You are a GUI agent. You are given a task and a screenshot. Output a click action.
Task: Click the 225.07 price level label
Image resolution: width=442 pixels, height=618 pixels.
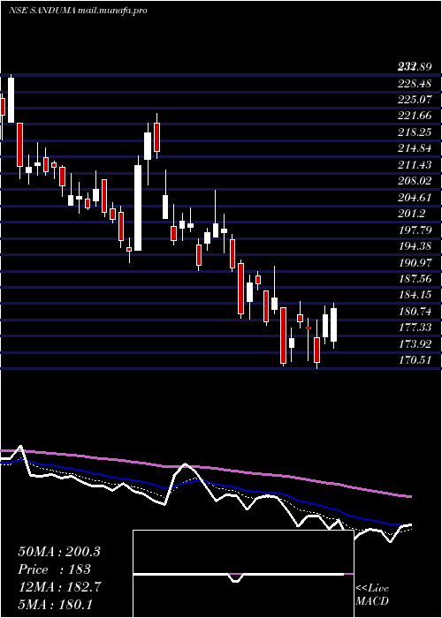[414, 99]
